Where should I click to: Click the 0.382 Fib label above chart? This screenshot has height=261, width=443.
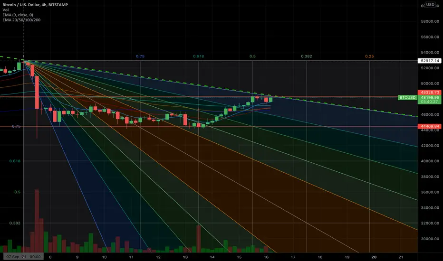coord(306,56)
